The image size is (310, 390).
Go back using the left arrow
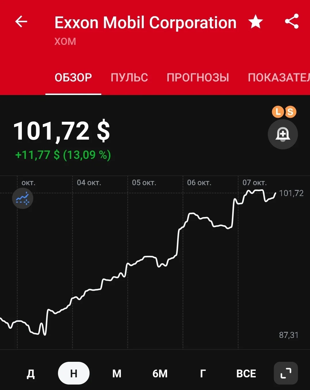[x=21, y=22]
